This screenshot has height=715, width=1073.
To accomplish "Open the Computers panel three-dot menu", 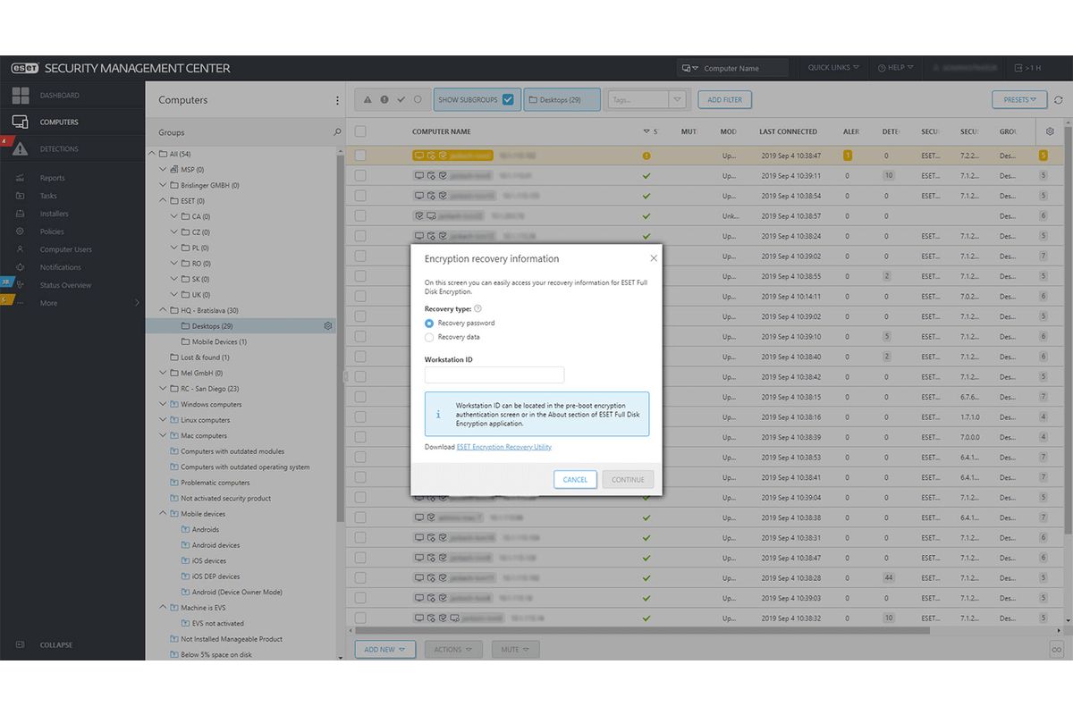I will point(337,100).
